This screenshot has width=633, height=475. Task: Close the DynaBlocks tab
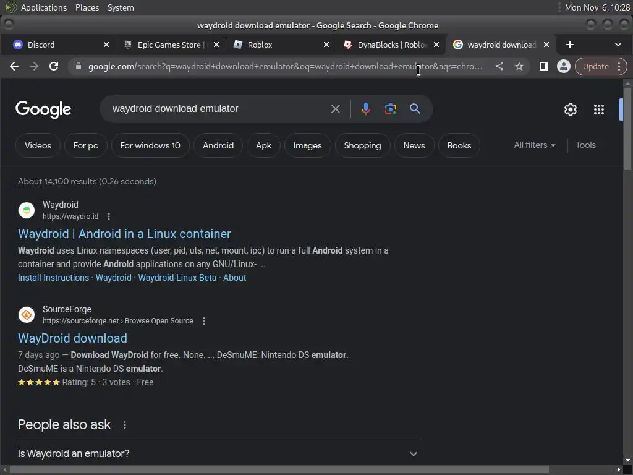[436, 45]
